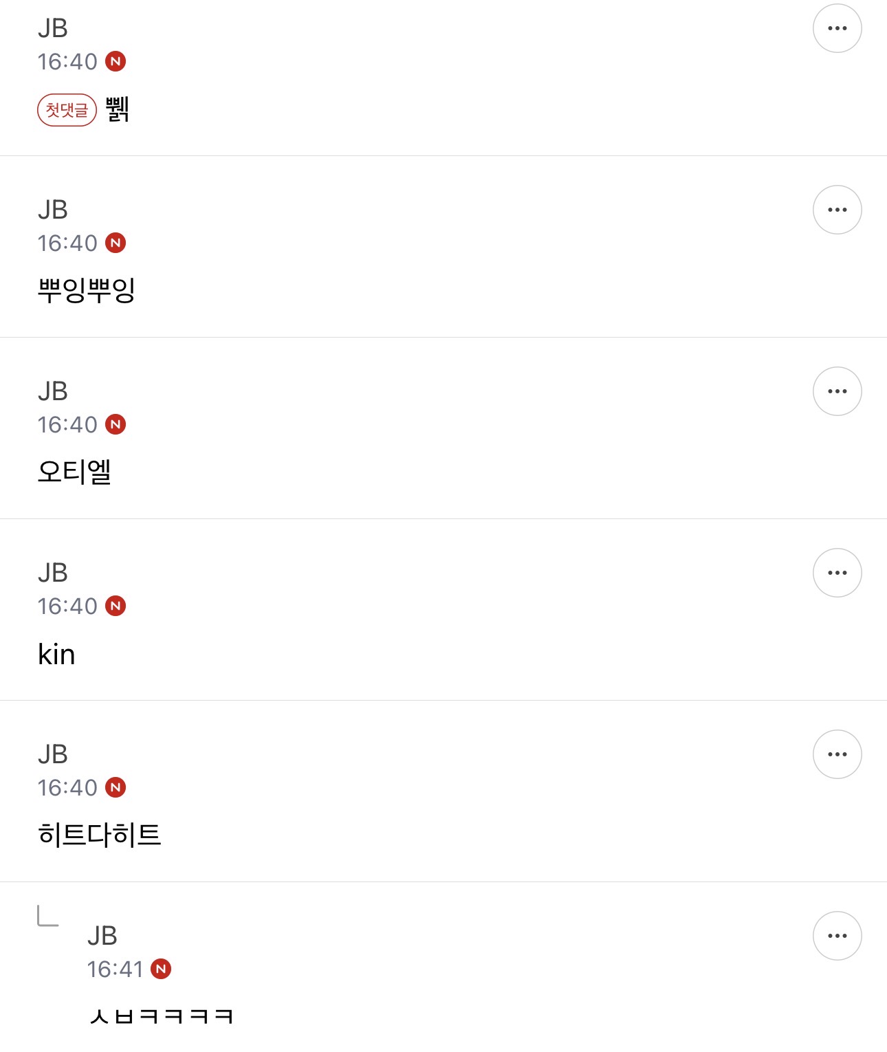The width and height of the screenshot is (887, 1052).
Task: Open more options for the ㅅㅂㅋㅋㅋㅋ reply
Action: tap(837, 936)
